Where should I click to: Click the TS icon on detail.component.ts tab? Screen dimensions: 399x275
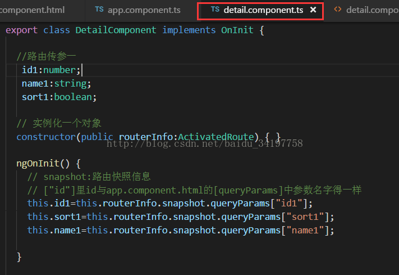click(x=215, y=10)
